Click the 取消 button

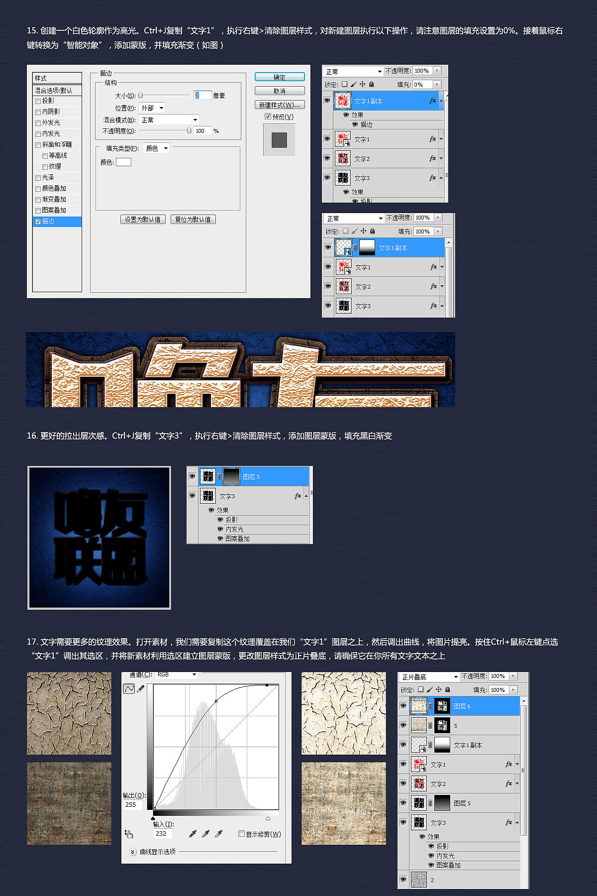point(280,91)
